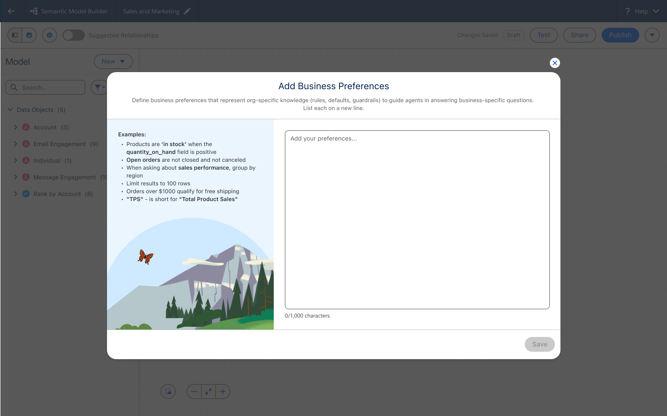Click the zoom out minus button
Screen dimensions: 667x416
(x=194, y=392)
